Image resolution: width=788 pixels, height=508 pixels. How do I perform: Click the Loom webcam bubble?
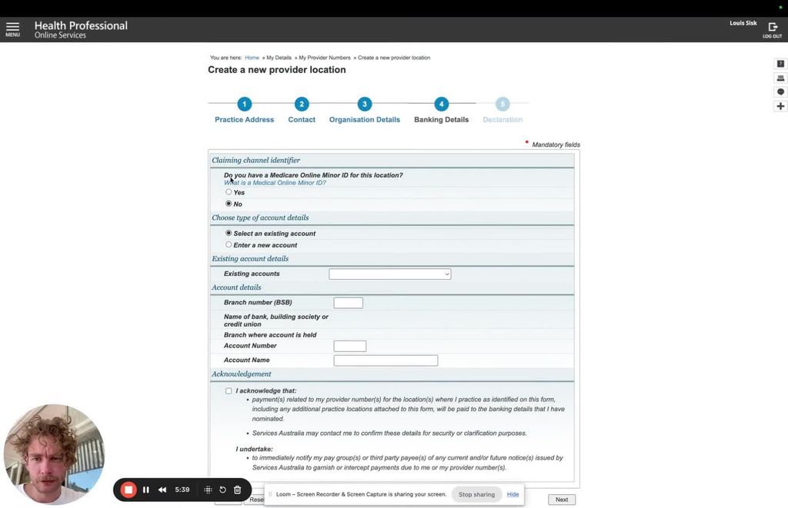pyautogui.click(x=55, y=454)
